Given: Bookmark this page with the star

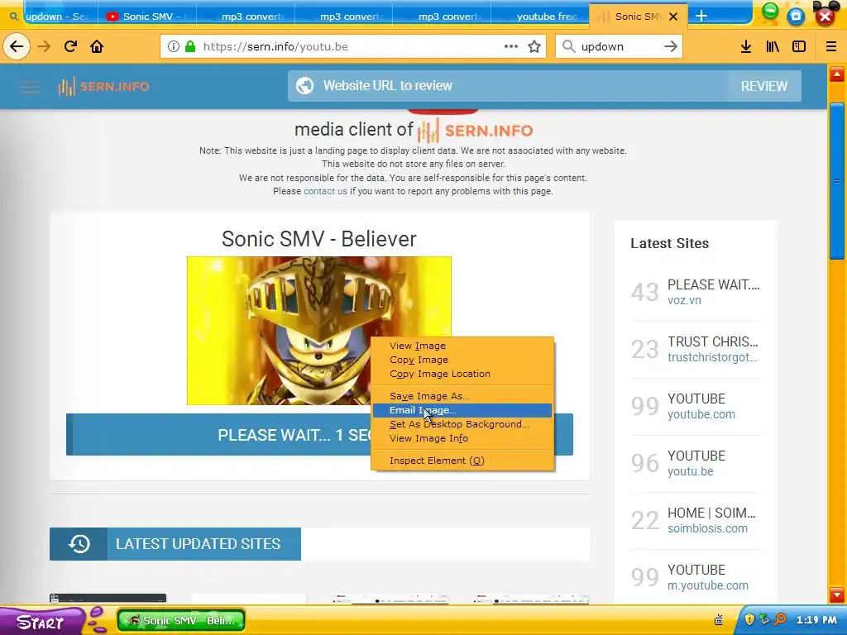Looking at the screenshot, I should click(x=534, y=46).
